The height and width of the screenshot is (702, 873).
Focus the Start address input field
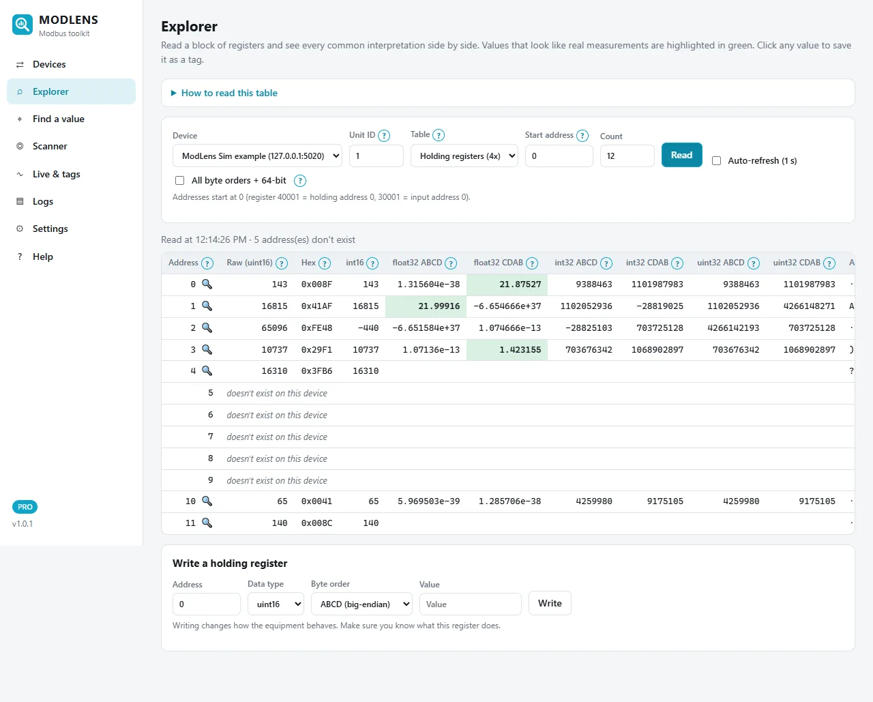point(559,156)
